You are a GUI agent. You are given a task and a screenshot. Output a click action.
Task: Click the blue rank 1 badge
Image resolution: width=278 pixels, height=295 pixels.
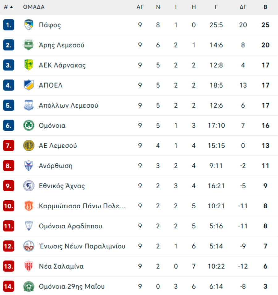click(x=9, y=25)
